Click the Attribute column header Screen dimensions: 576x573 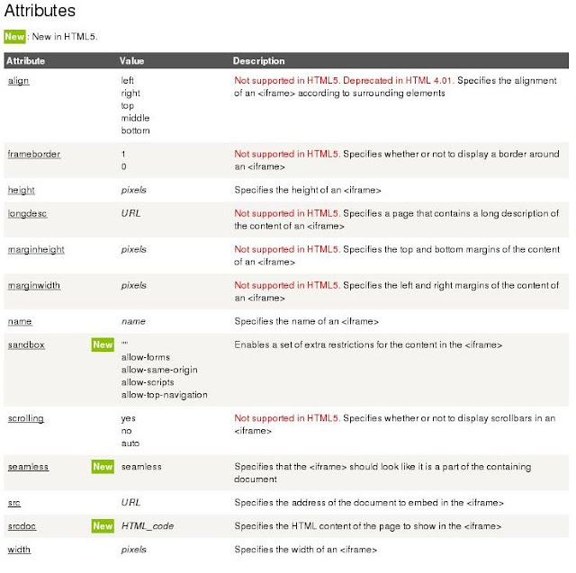(26, 61)
